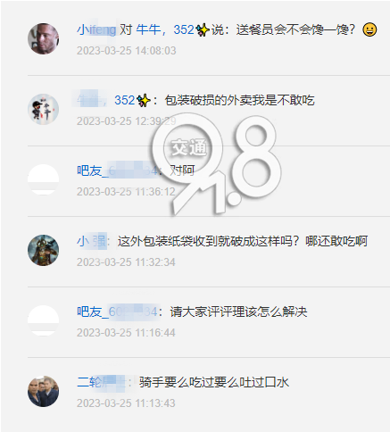Click avatar beside 骑手要么吃过 comment
The height and width of the screenshot is (432, 390).
pyautogui.click(x=43, y=391)
